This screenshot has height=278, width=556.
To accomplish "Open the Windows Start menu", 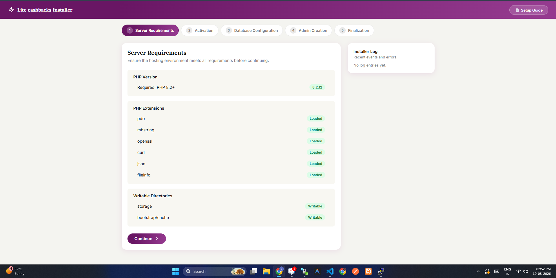I will click(176, 271).
